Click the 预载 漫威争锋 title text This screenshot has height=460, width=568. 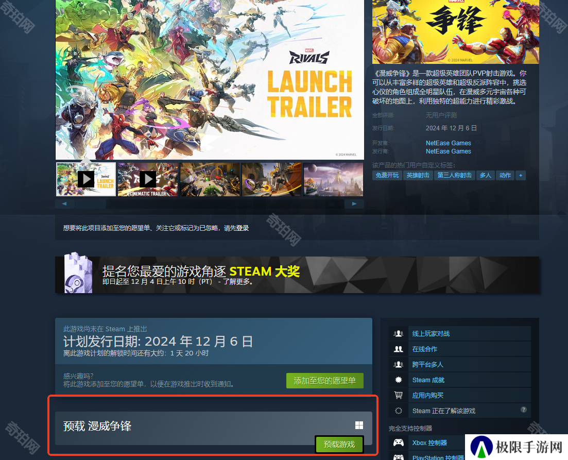pyautogui.click(x=97, y=426)
